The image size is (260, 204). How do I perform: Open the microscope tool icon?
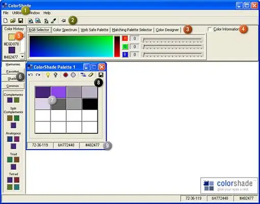(x=46, y=21)
